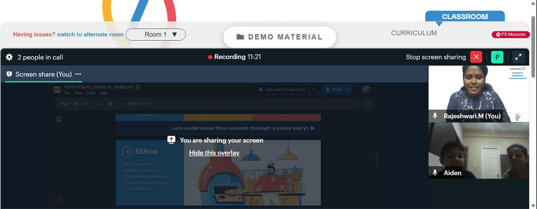Click the PDF viewer vertical scrollbar

coord(376,160)
